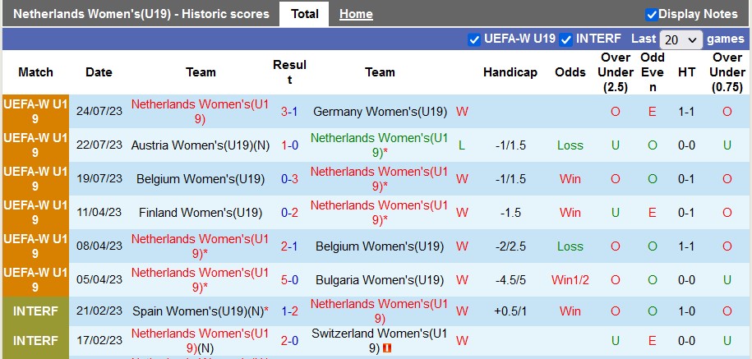Image resolution: width=752 pixels, height=359 pixels.
Task: Open the 5-0 score versus Bulgaria
Action: pos(289,280)
